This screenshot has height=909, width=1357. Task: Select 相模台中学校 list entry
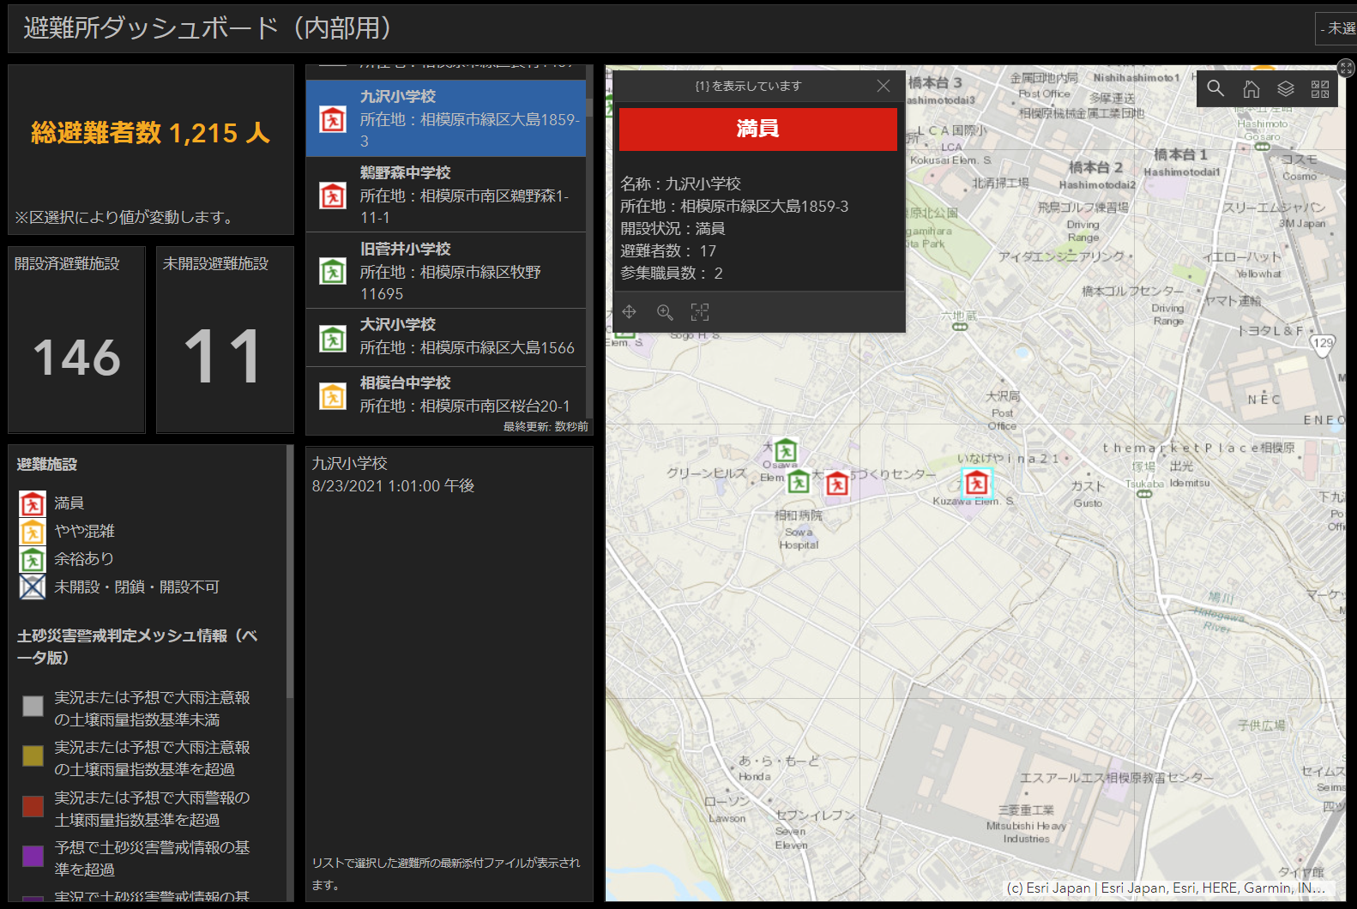(446, 394)
